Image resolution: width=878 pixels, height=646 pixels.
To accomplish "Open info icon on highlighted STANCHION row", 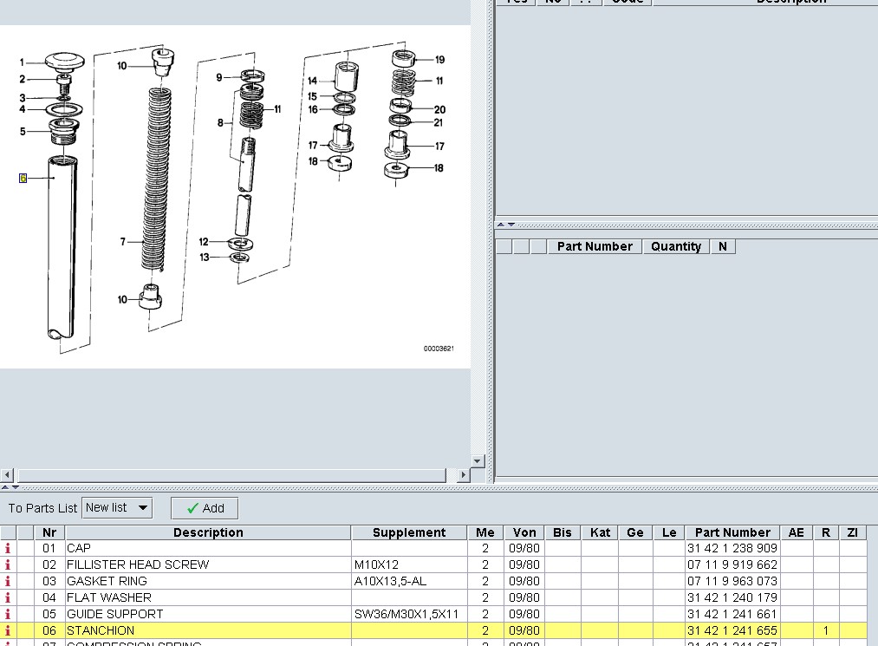I will click(9, 631).
